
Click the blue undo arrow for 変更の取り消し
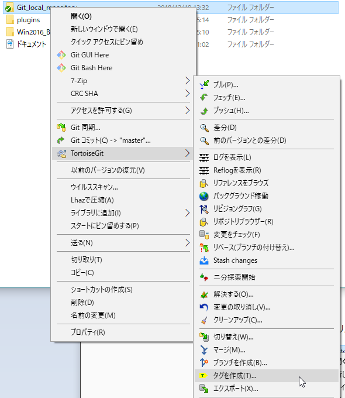(x=204, y=307)
